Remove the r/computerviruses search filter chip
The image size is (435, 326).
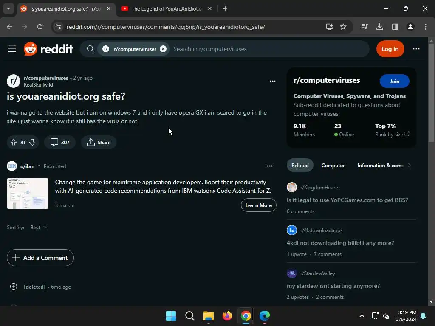[x=163, y=49]
